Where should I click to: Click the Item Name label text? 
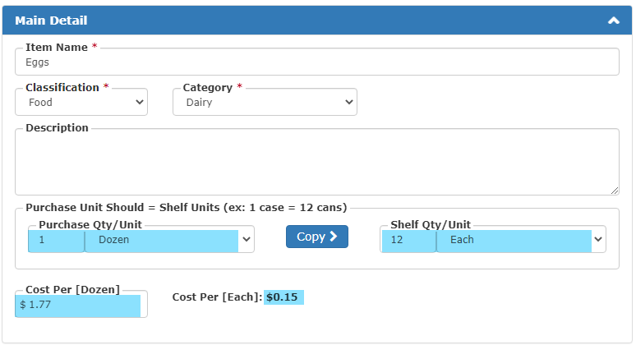pyautogui.click(x=57, y=48)
